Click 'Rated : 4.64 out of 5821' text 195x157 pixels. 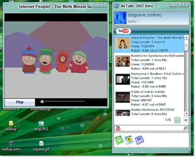coord(149,69)
